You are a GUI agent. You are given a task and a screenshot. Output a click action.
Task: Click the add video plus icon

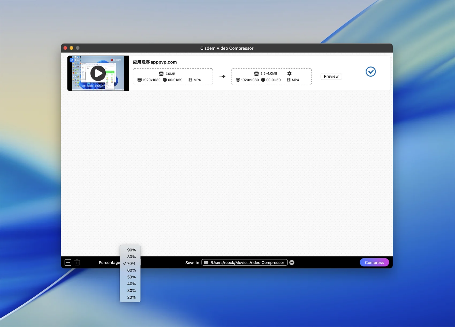(68, 262)
